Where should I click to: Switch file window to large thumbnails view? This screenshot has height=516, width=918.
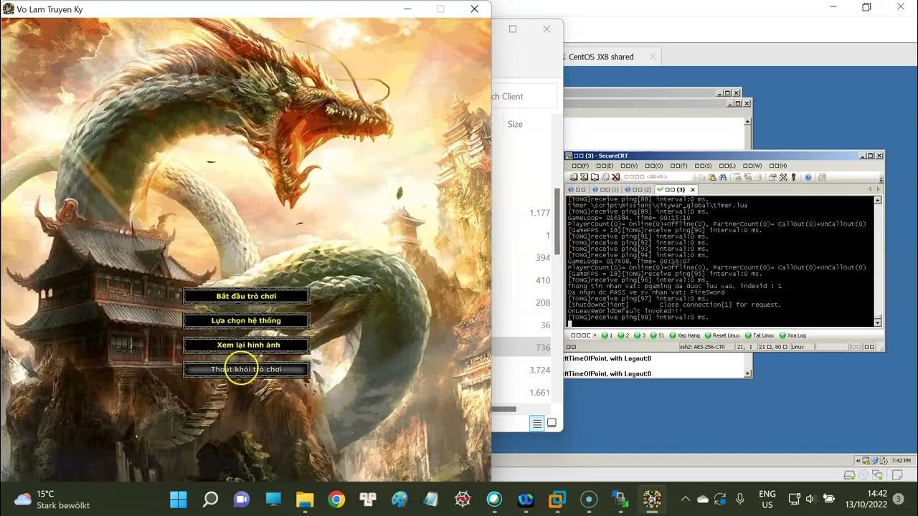(x=552, y=423)
